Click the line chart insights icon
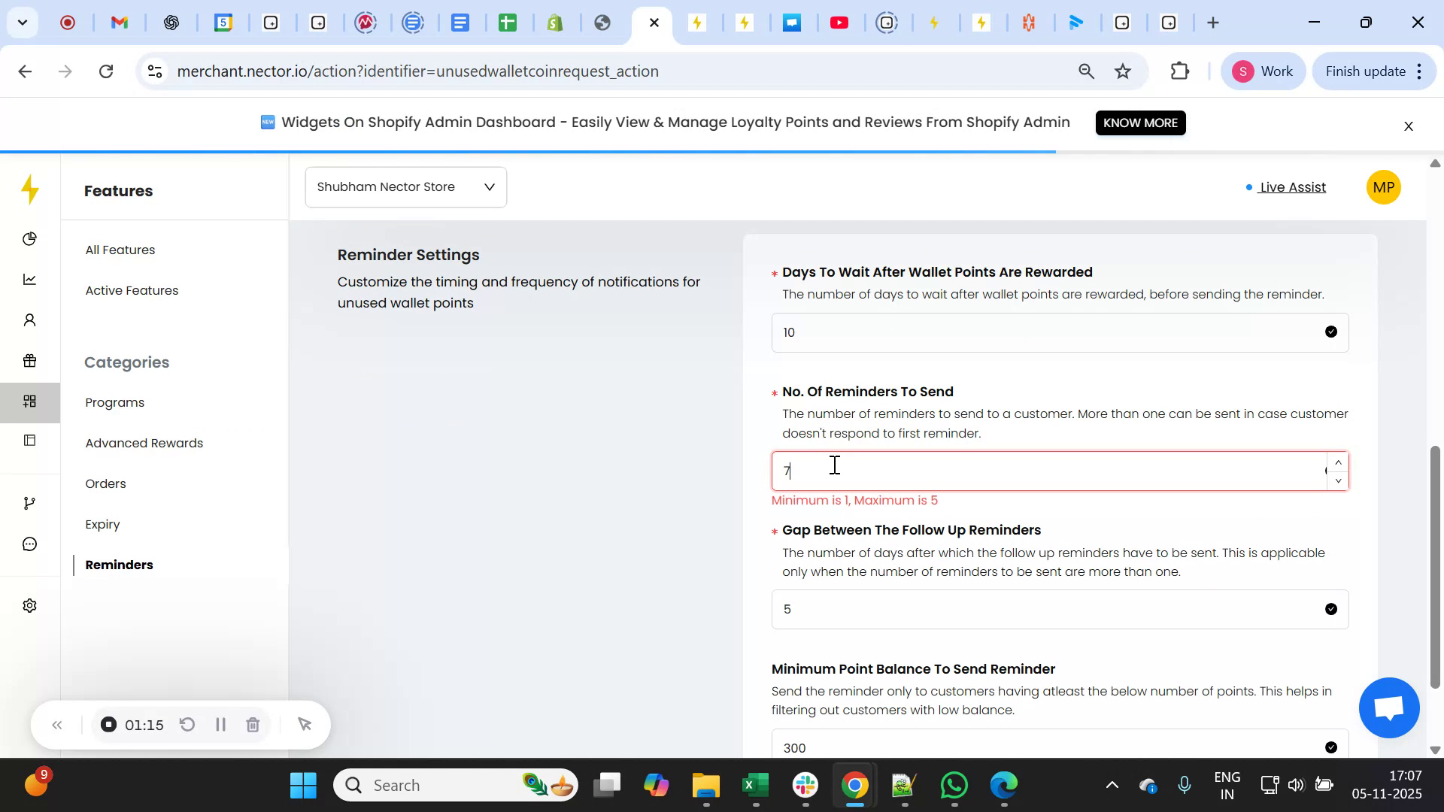The image size is (1444, 812). pyautogui.click(x=30, y=279)
